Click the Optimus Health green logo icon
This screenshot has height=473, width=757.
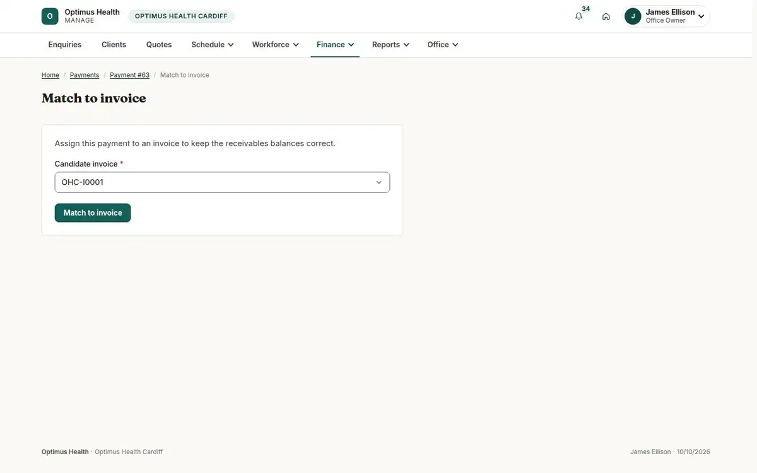[x=50, y=16]
